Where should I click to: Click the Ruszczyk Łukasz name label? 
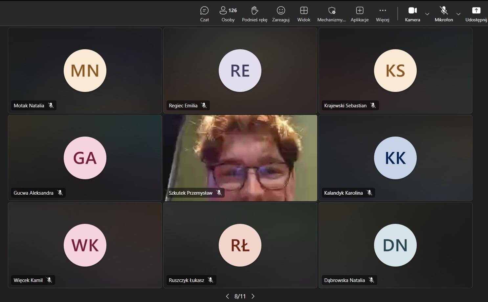(186, 280)
